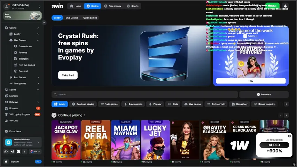Open 1win for Windows app banner

(22, 142)
